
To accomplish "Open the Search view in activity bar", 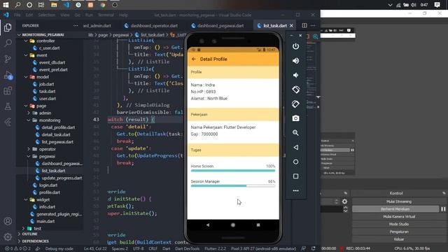I will click(8, 43).
